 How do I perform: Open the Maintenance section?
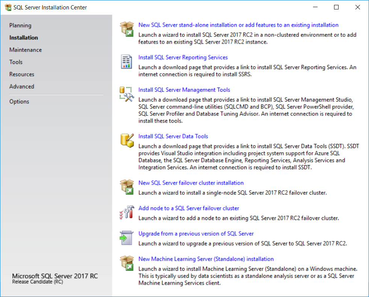[25, 50]
